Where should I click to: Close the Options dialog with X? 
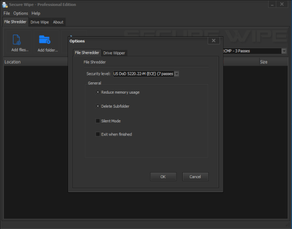(214, 41)
